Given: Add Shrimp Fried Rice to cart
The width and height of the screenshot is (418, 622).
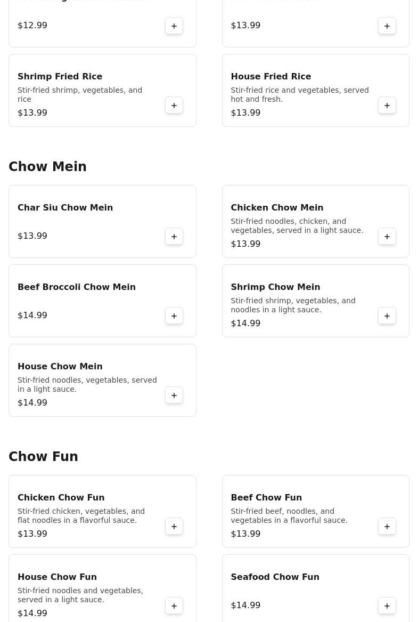Looking at the screenshot, I should [x=174, y=106].
